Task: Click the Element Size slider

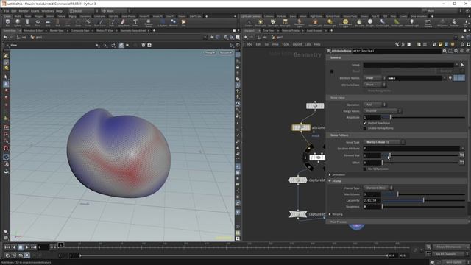Action: (x=420, y=155)
